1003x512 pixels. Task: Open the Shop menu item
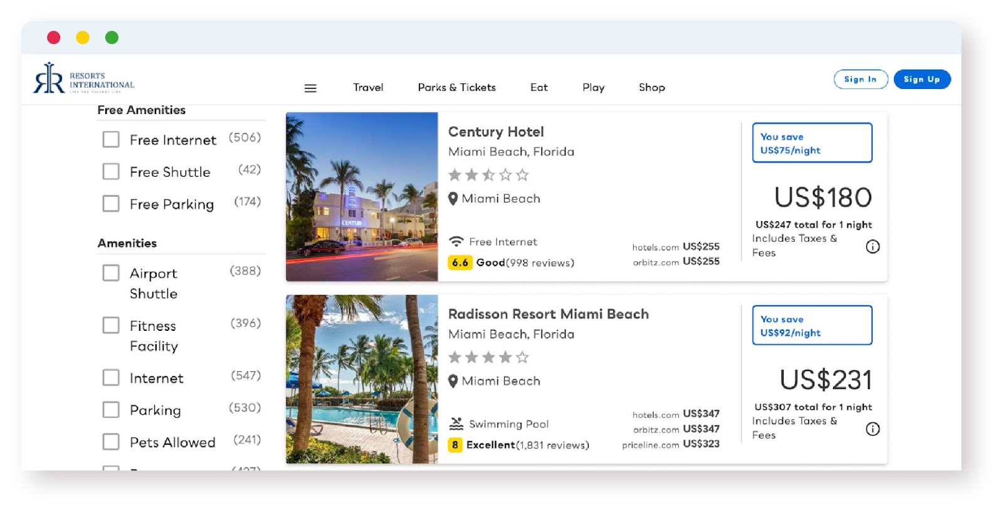[652, 88]
